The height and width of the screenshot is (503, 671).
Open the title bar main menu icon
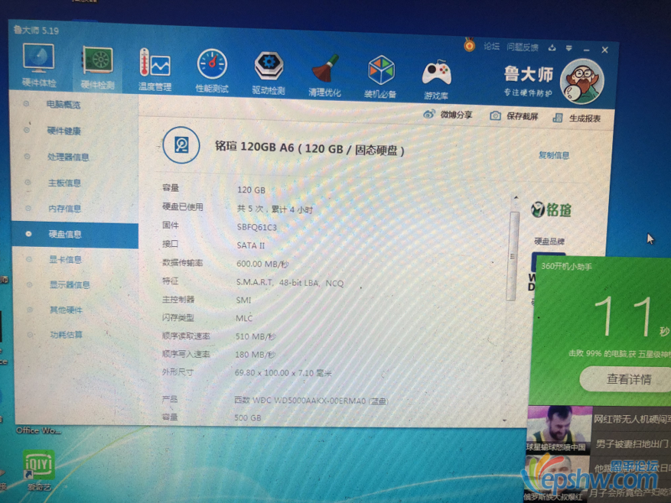568,48
